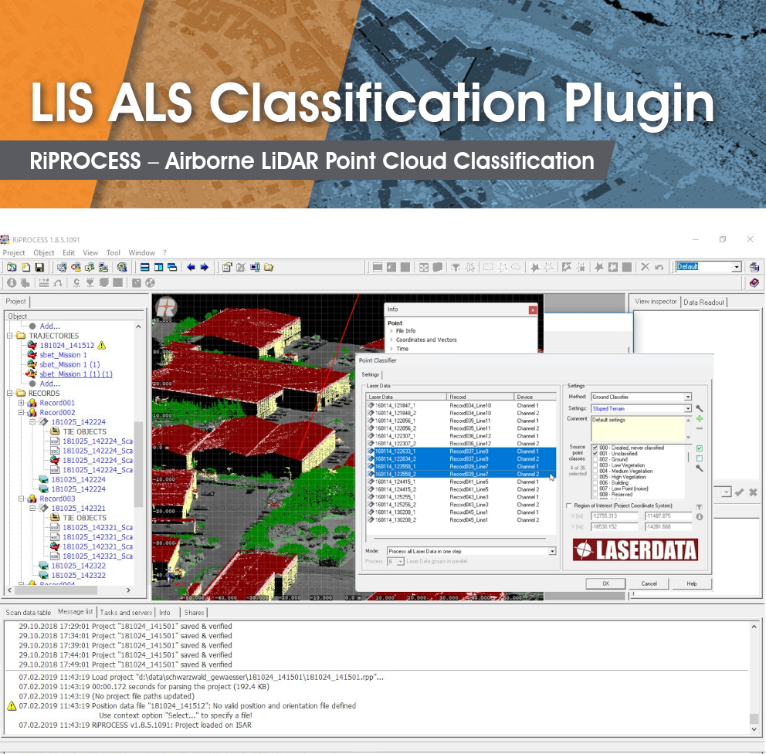Screen dimensions: 766x754
Task: Click the wrench icon beside source point classes
Action: [x=700, y=468]
